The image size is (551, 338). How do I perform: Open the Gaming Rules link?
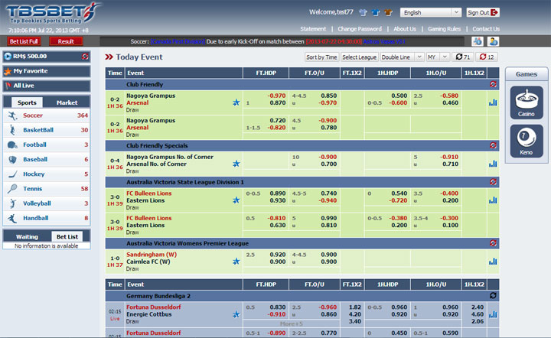pyautogui.click(x=444, y=29)
